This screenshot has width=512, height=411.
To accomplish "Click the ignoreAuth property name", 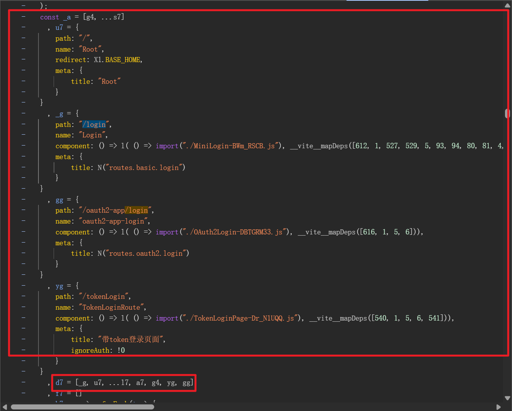I will (x=90, y=350).
